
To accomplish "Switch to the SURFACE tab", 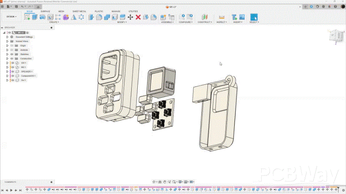I will click(45, 11).
